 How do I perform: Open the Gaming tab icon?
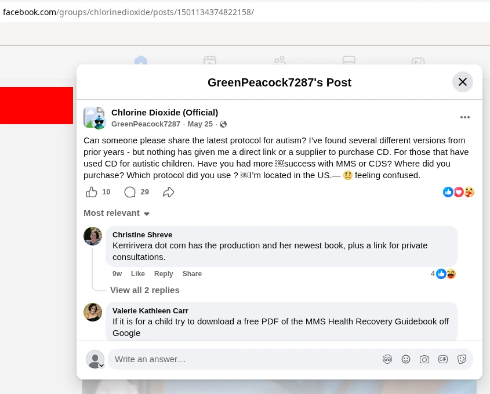[x=418, y=61]
